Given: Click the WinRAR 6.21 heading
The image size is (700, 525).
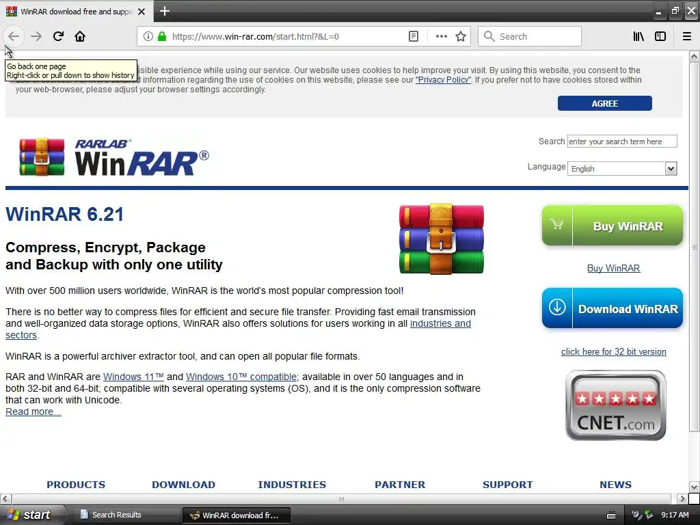Looking at the screenshot, I should coord(64,214).
